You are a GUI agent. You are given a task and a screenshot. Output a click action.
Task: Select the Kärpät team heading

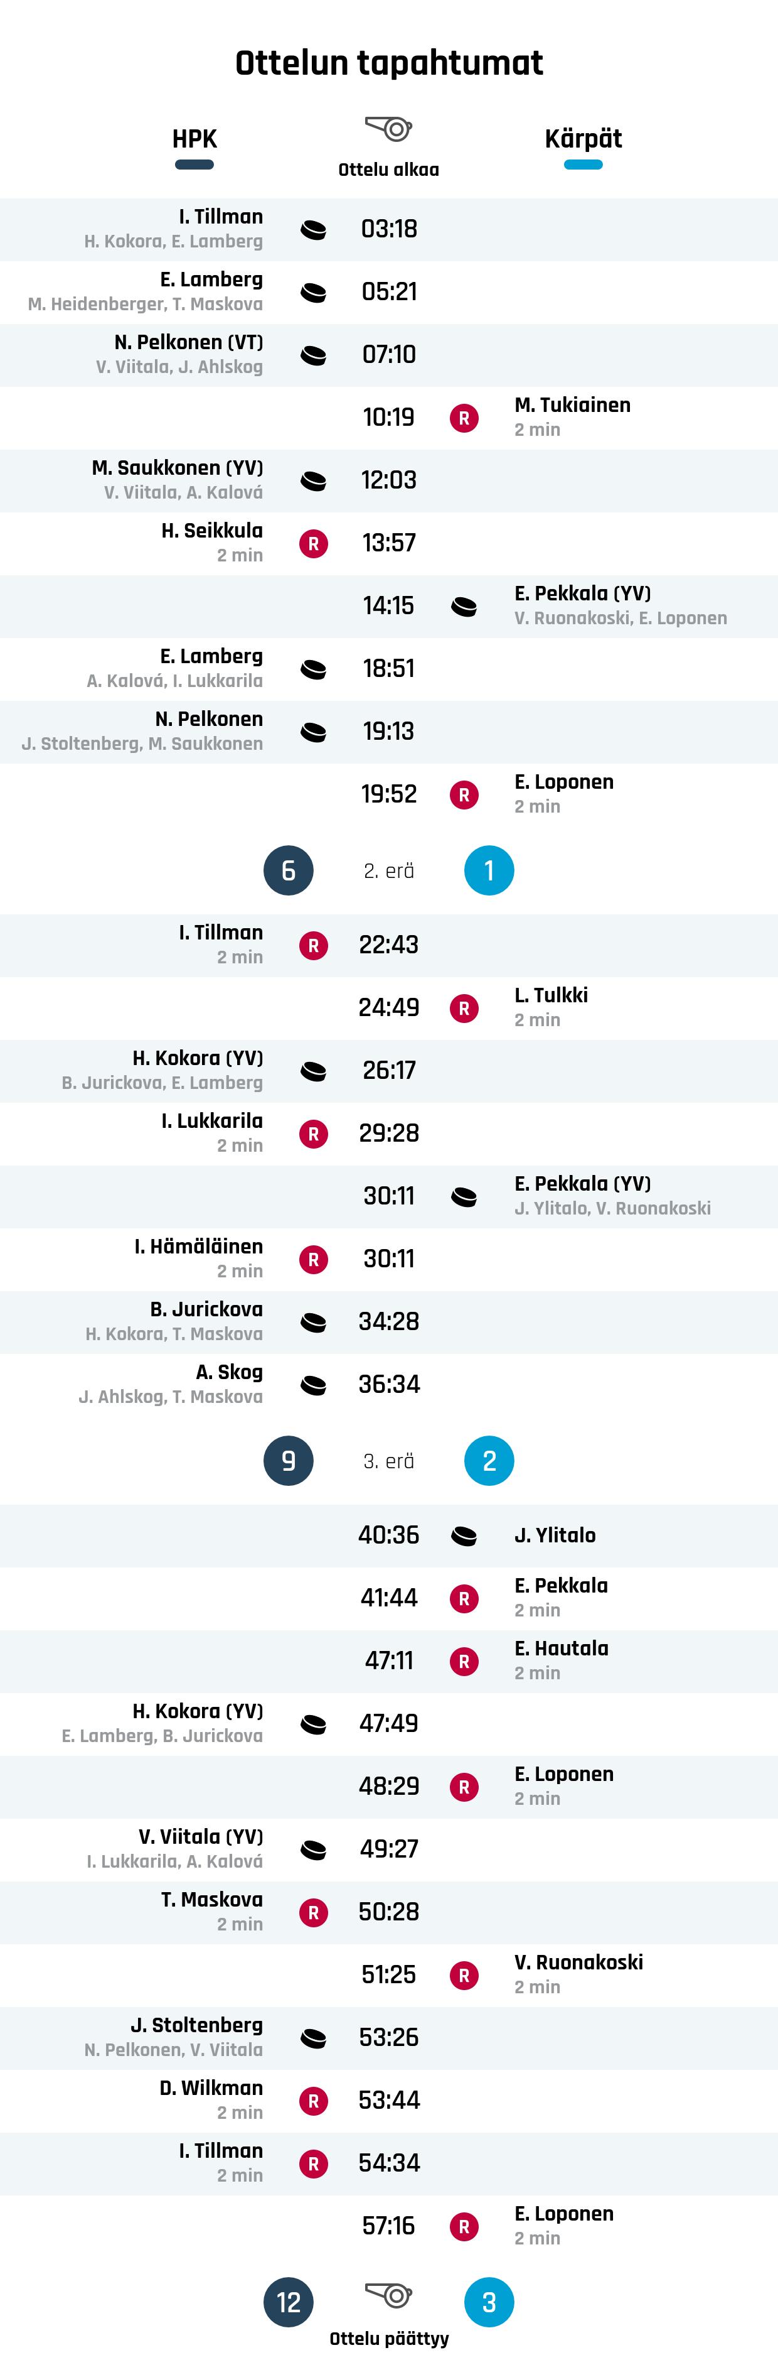pos(583,139)
